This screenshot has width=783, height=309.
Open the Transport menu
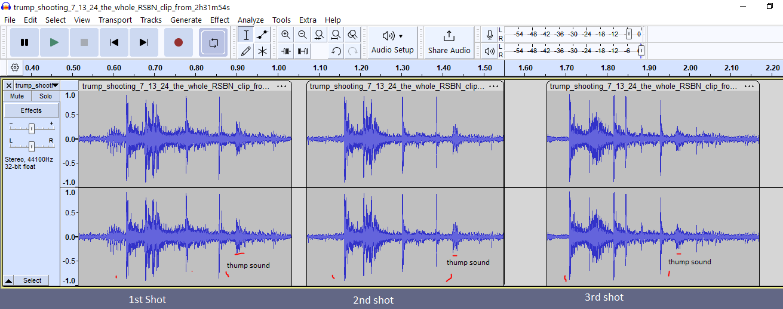[x=115, y=20]
